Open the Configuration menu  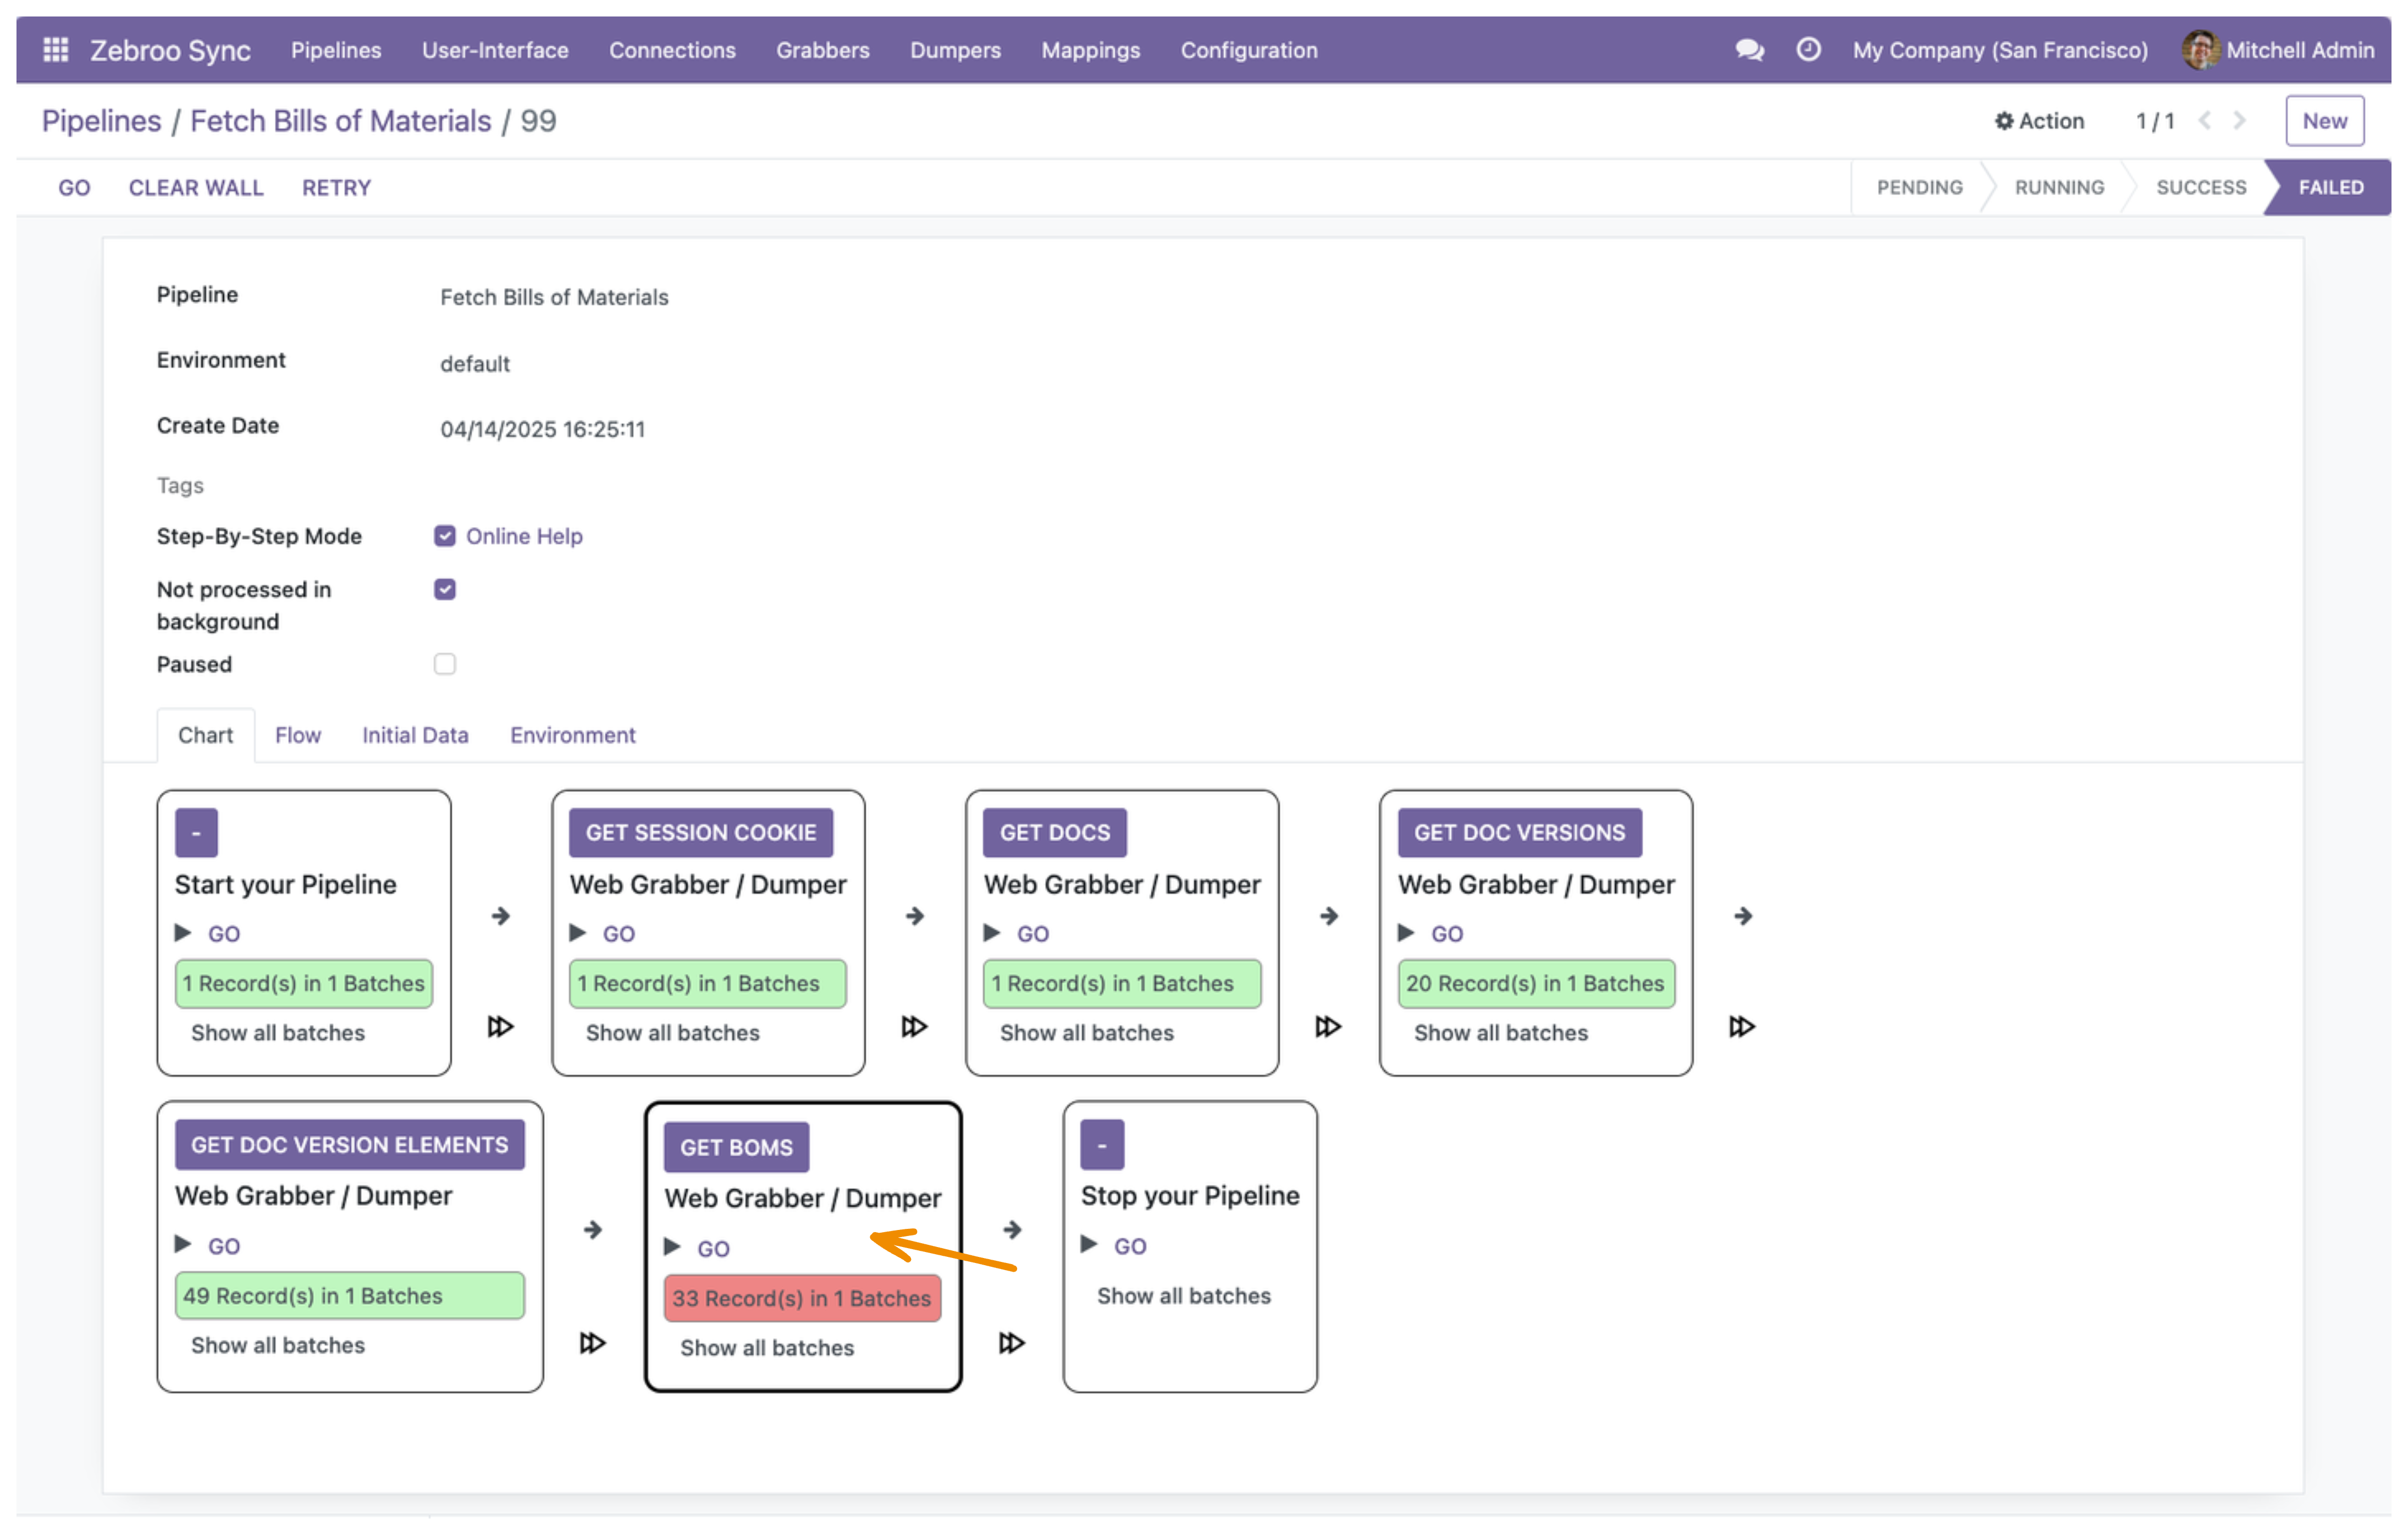coord(1249,50)
